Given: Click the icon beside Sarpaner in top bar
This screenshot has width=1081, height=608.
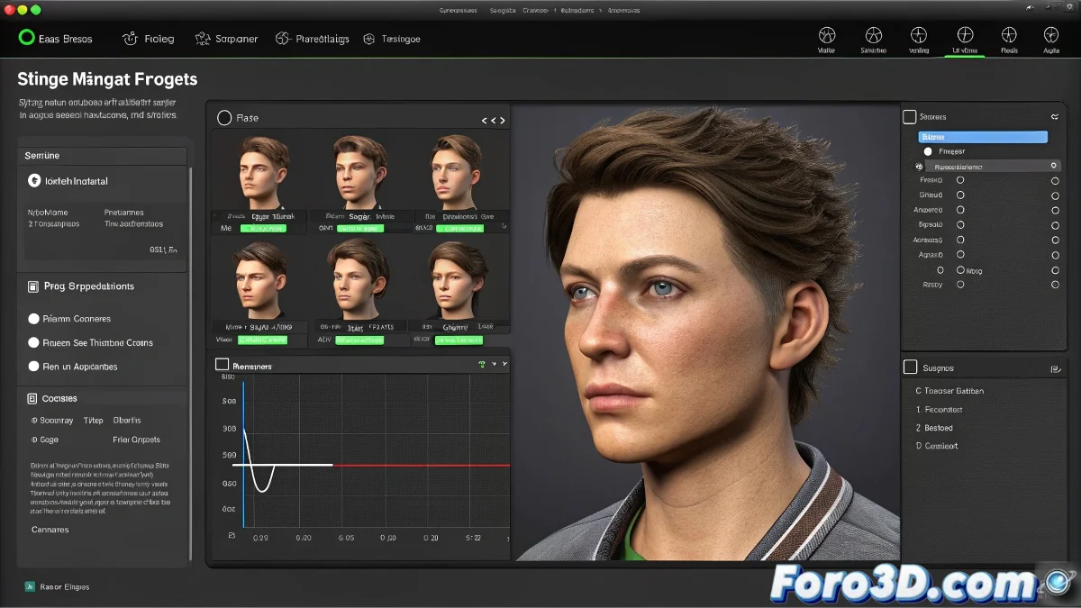Looking at the screenshot, I should [201, 39].
